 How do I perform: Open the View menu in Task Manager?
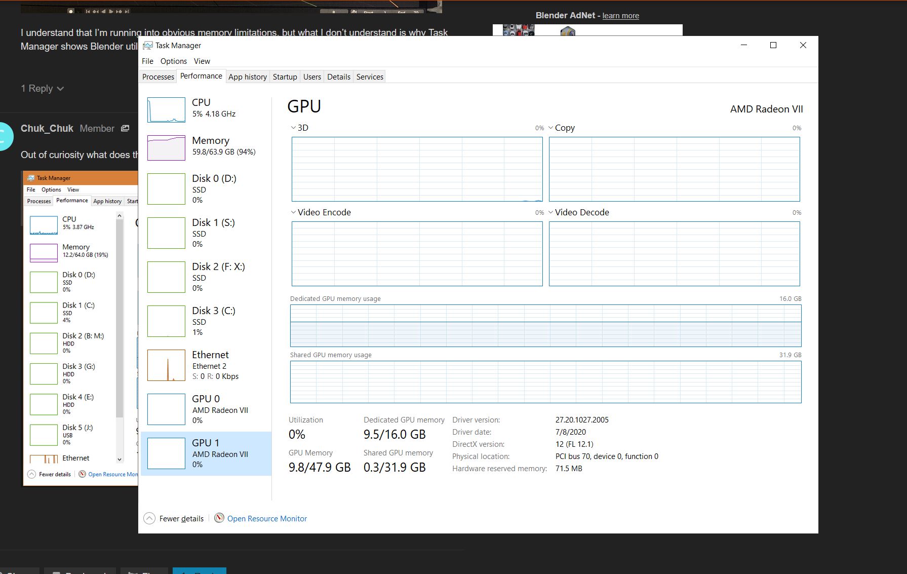202,61
